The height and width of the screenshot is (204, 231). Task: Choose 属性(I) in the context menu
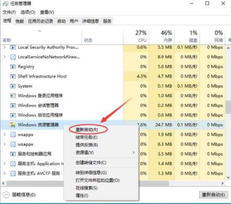click(82, 196)
